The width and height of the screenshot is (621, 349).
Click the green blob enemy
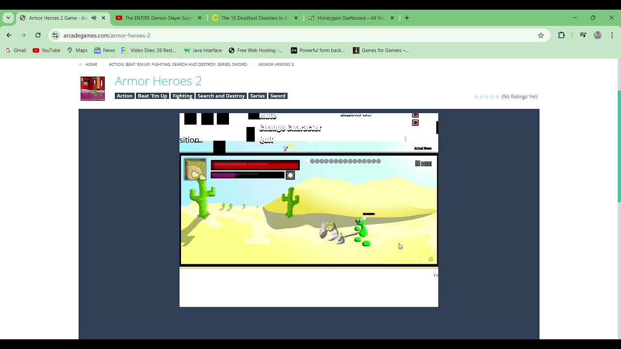(362, 232)
